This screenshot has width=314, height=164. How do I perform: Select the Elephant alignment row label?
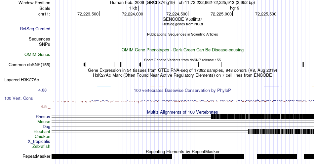pos(42,131)
